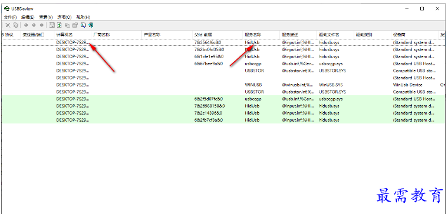
Task: Sort by the 产品名称 column header
Action: coord(167,35)
